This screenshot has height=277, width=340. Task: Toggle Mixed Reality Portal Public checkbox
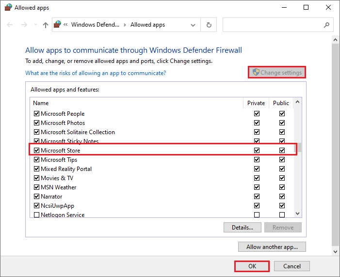[x=282, y=169]
